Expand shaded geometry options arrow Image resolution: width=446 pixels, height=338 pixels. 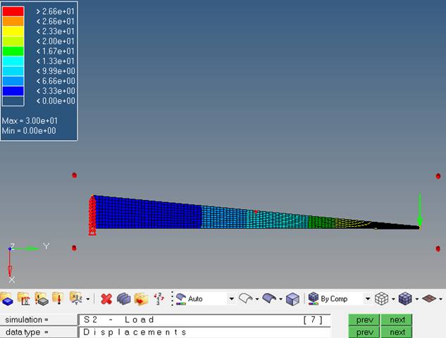pyautogui.click(x=280, y=299)
